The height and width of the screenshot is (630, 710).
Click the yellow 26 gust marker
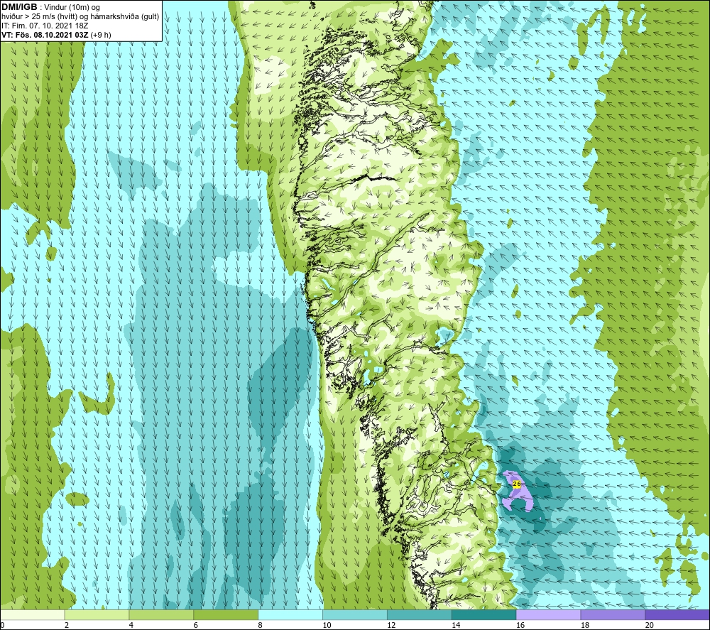pyautogui.click(x=517, y=484)
